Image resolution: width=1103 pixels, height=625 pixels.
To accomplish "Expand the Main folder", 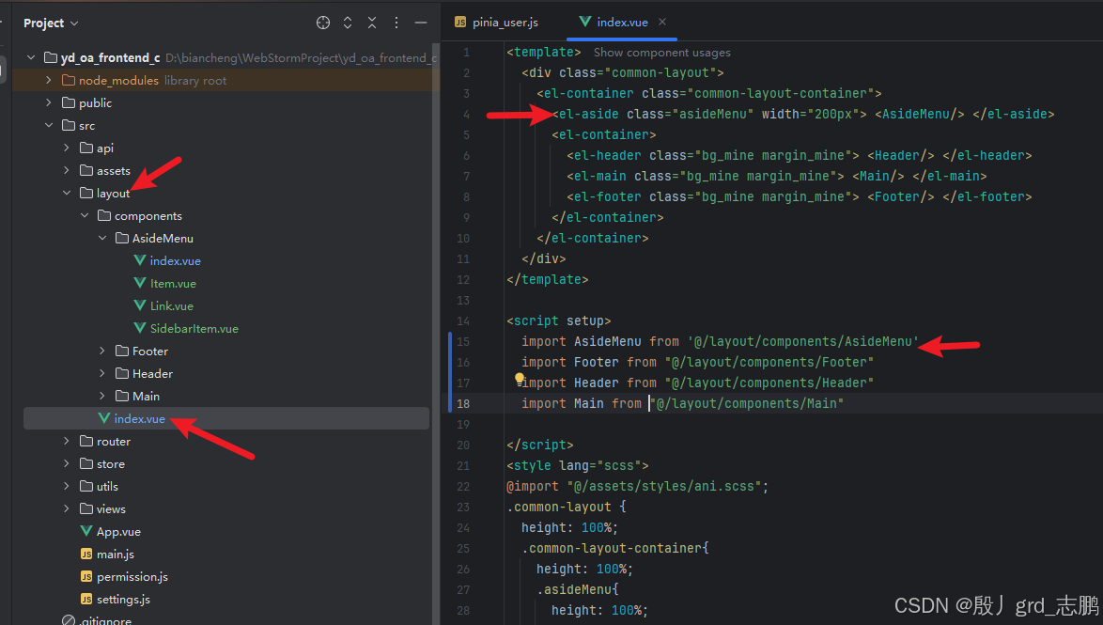I will pos(102,396).
